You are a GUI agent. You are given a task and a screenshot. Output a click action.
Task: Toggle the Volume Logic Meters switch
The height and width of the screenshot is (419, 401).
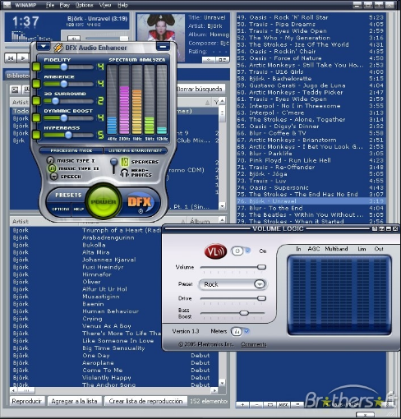(x=240, y=332)
